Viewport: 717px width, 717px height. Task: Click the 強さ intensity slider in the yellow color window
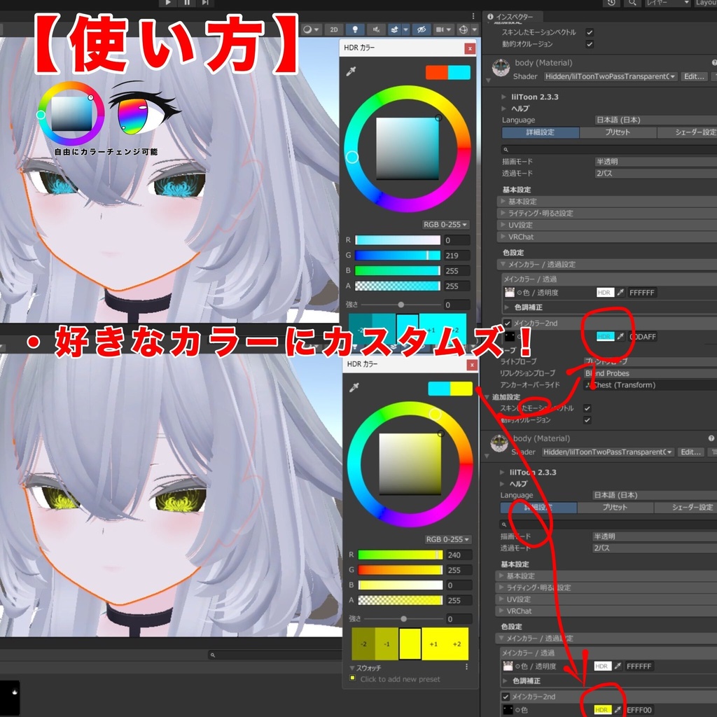pos(403,619)
